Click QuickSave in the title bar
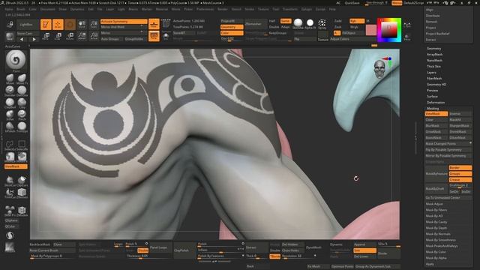Viewport: 480px width, 270px height. [x=352, y=3]
